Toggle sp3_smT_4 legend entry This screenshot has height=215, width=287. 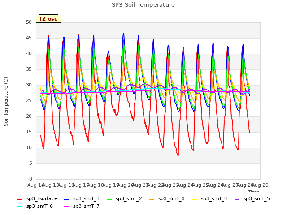[209, 199]
